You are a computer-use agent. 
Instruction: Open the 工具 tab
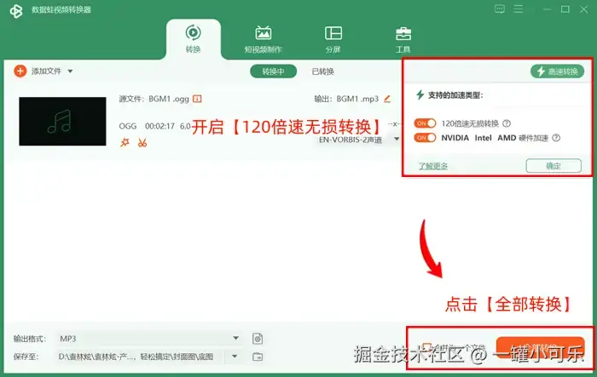[x=403, y=39]
